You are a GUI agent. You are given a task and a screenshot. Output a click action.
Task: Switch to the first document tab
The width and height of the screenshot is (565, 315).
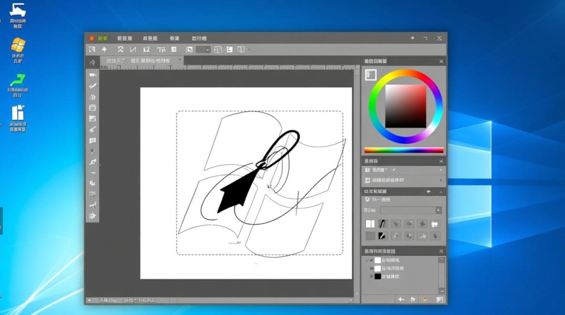(116, 61)
